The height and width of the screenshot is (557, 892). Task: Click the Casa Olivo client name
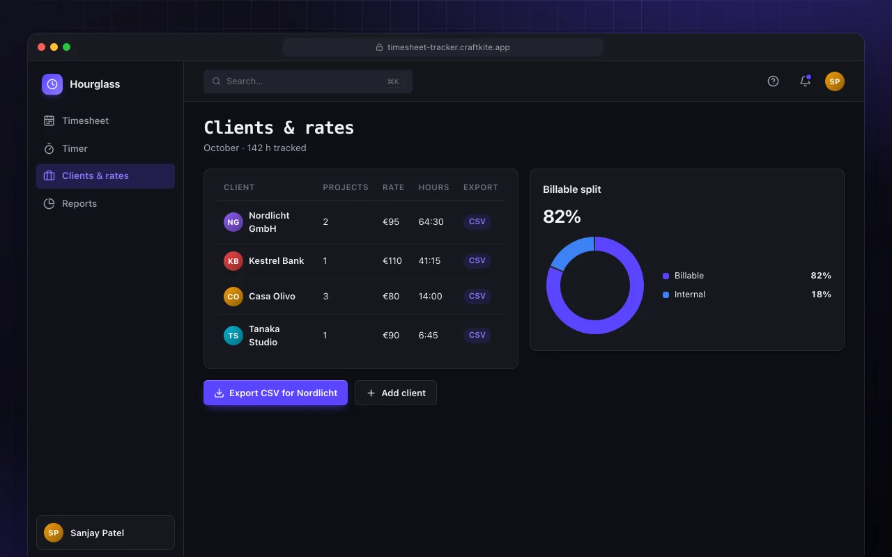click(272, 297)
